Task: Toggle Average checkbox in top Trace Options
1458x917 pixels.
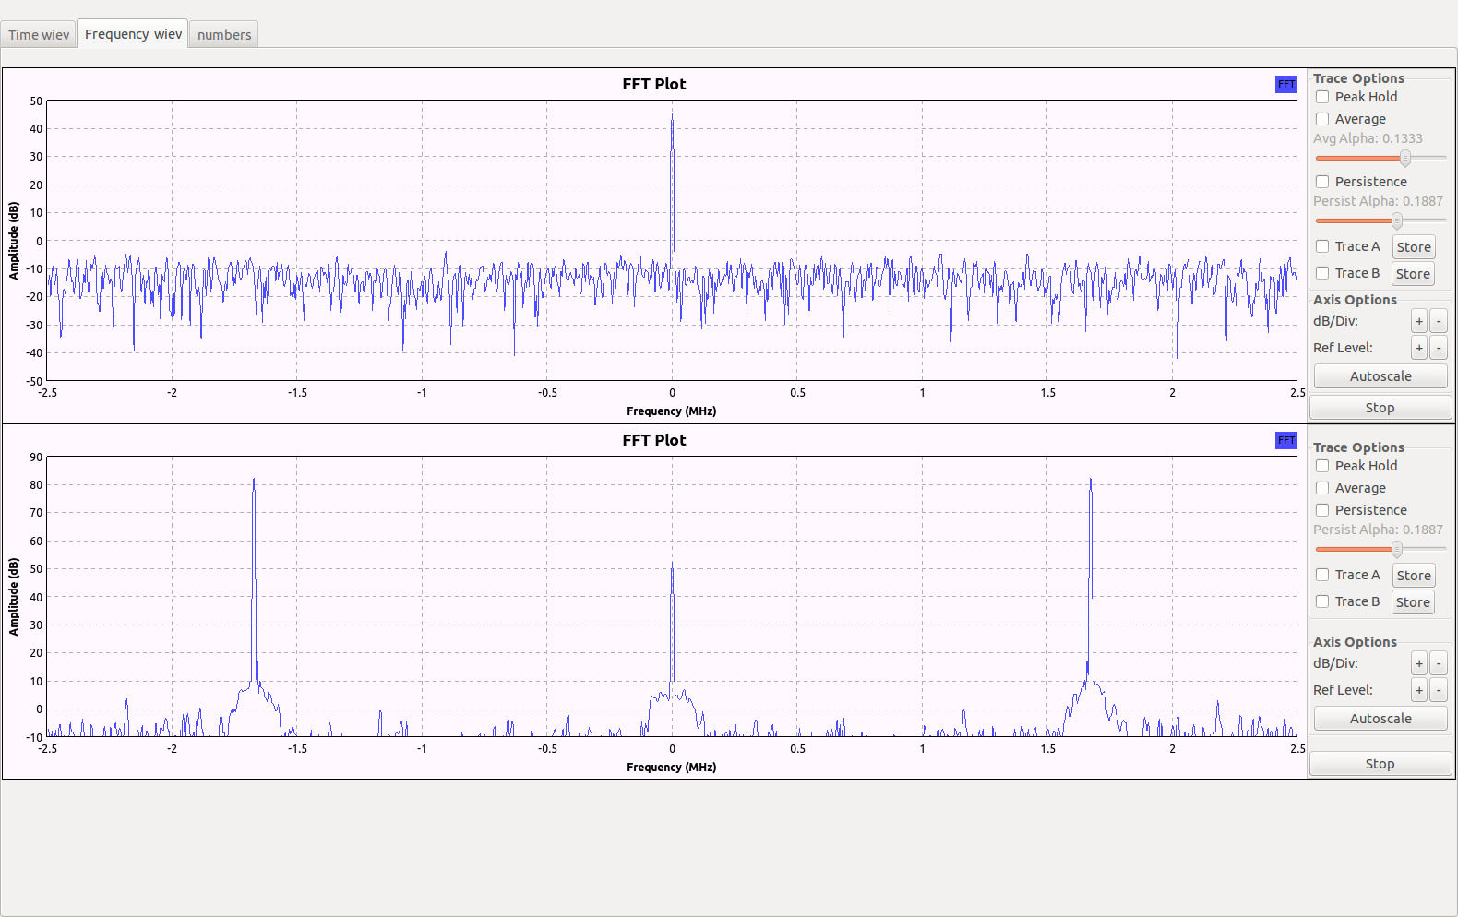Action: 1322,119
